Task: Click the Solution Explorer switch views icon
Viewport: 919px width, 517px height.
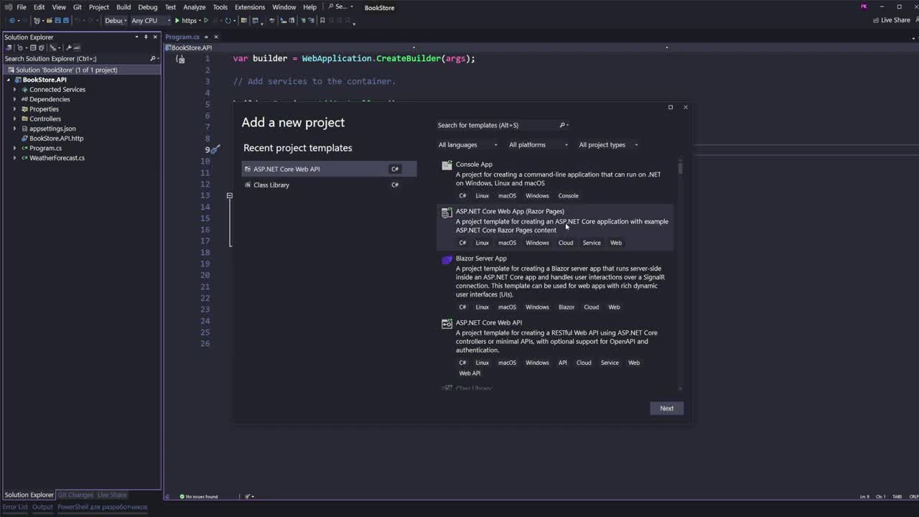Action: click(9, 48)
